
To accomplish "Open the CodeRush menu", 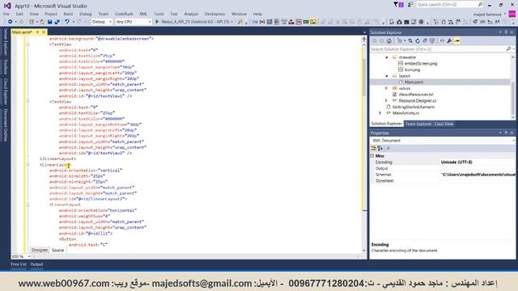I will pos(124,15).
